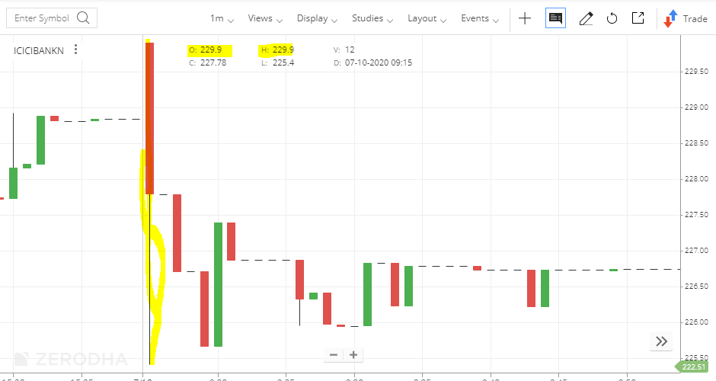The height and width of the screenshot is (381, 716).
Task: Click the 226.50 price axis label
Action: tap(697, 287)
